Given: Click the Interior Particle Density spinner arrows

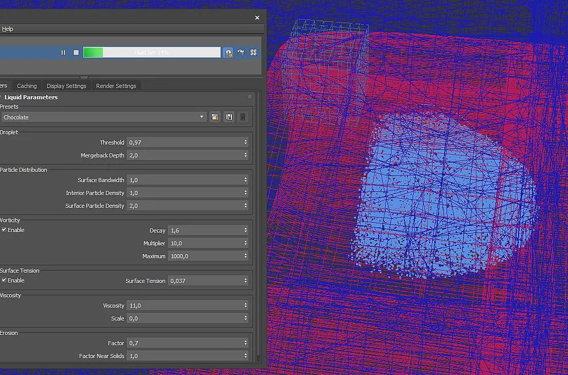Looking at the screenshot, I should [x=245, y=193].
